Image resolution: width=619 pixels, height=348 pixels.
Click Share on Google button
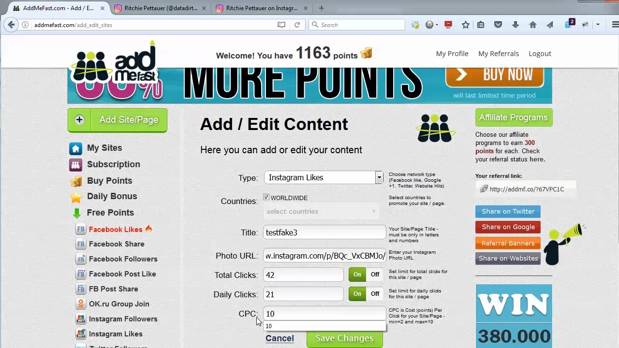(x=508, y=227)
